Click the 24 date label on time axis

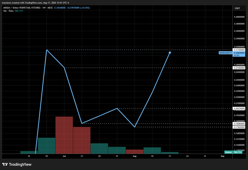click(x=187, y=156)
